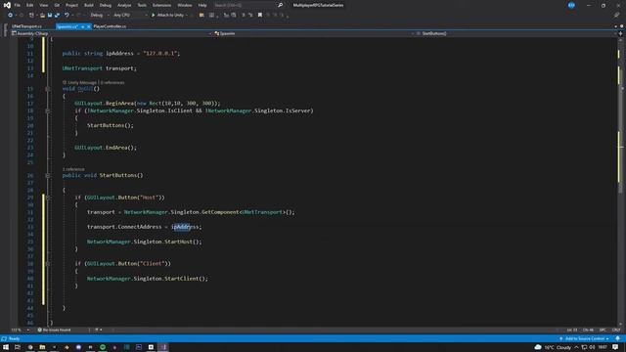Open the StartButtons member navigation dropdown

pos(516,33)
